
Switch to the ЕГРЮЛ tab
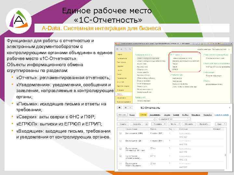tap(185, 115)
